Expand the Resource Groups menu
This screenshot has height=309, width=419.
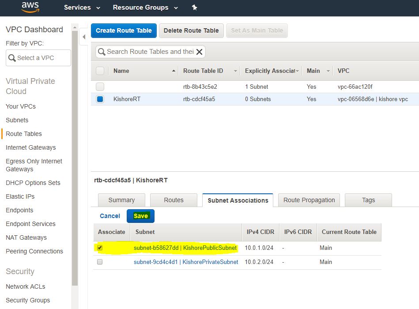145,8
